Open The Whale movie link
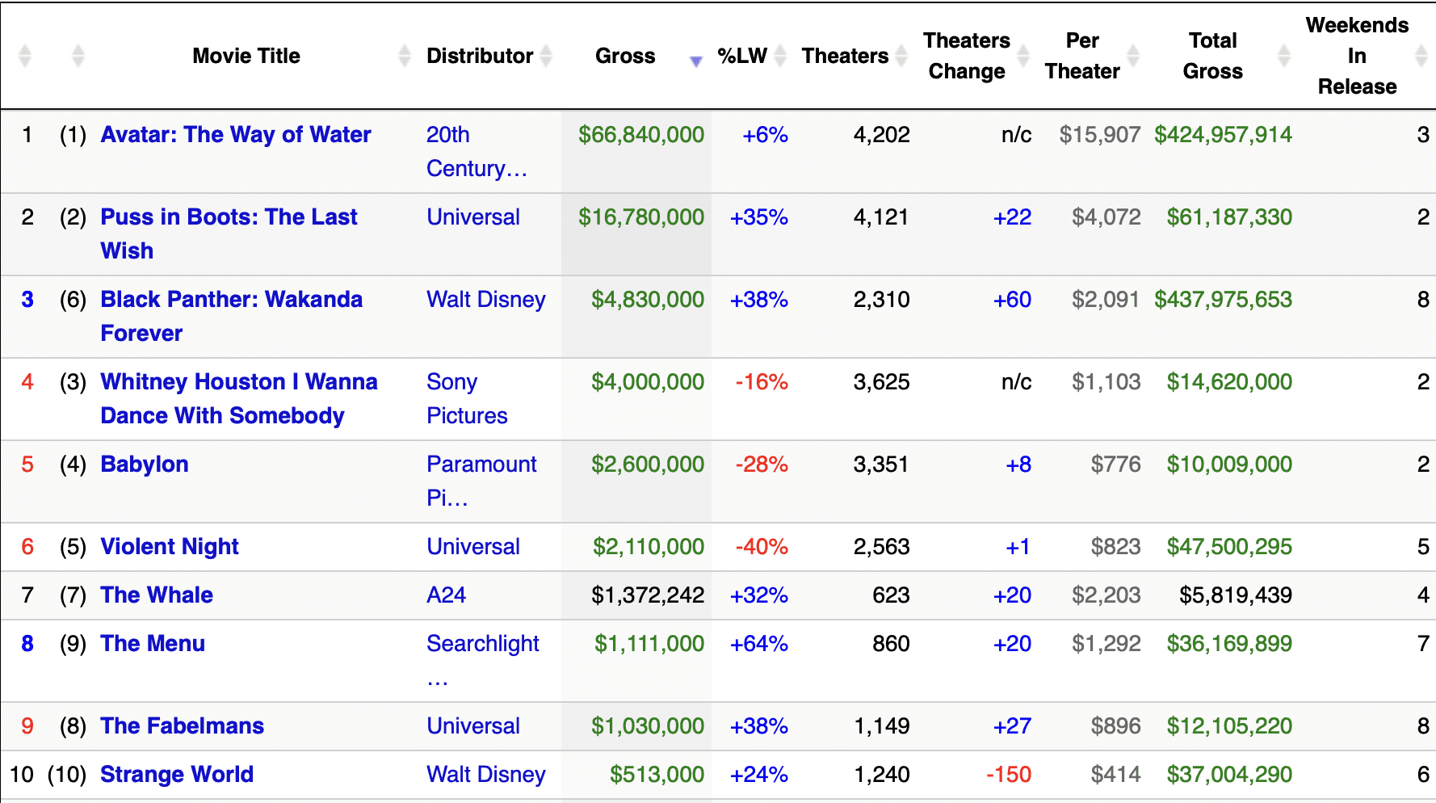The height and width of the screenshot is (803, 1436). click(x=157, y=595)
